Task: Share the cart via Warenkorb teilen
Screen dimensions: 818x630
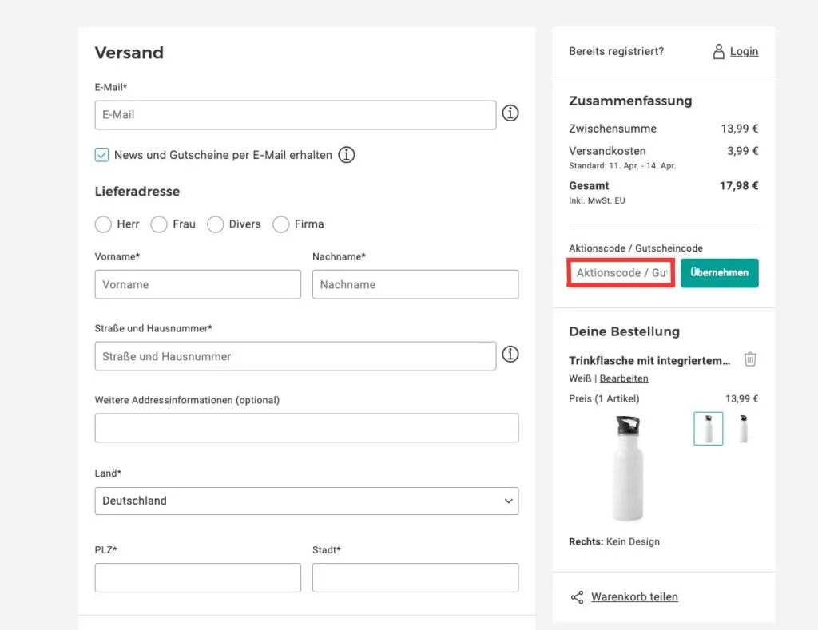Action: 633,596
